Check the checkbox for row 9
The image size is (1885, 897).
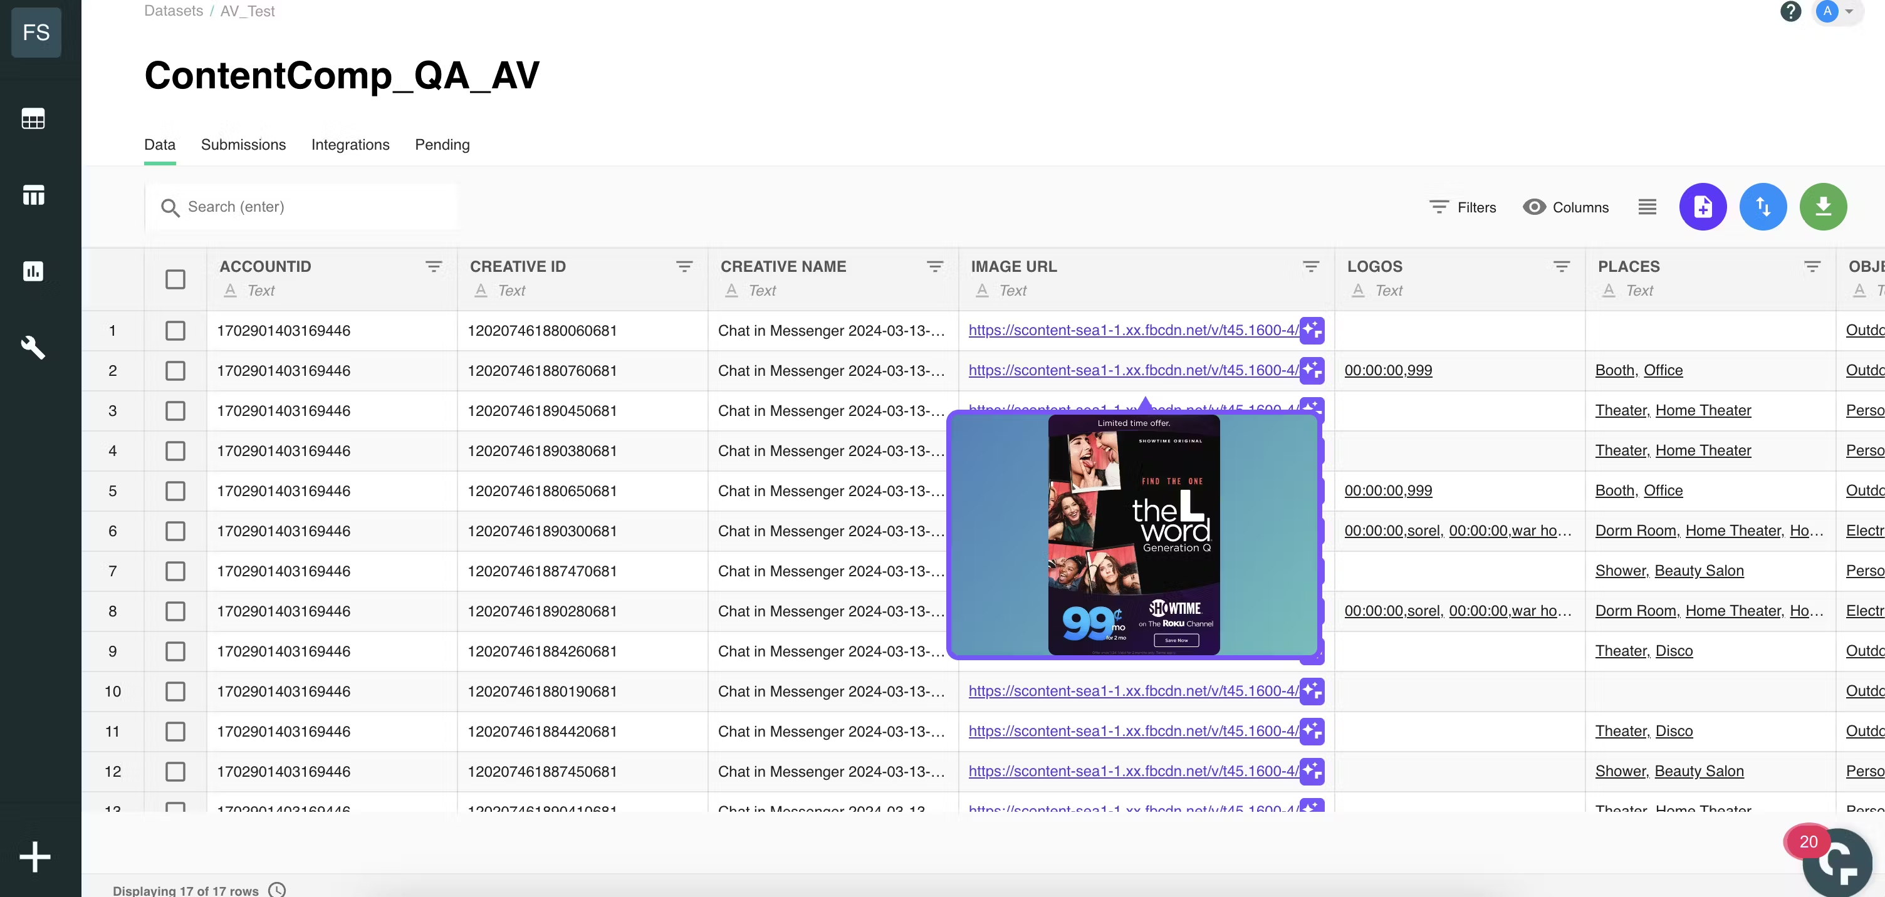click(x=175, y=651)
